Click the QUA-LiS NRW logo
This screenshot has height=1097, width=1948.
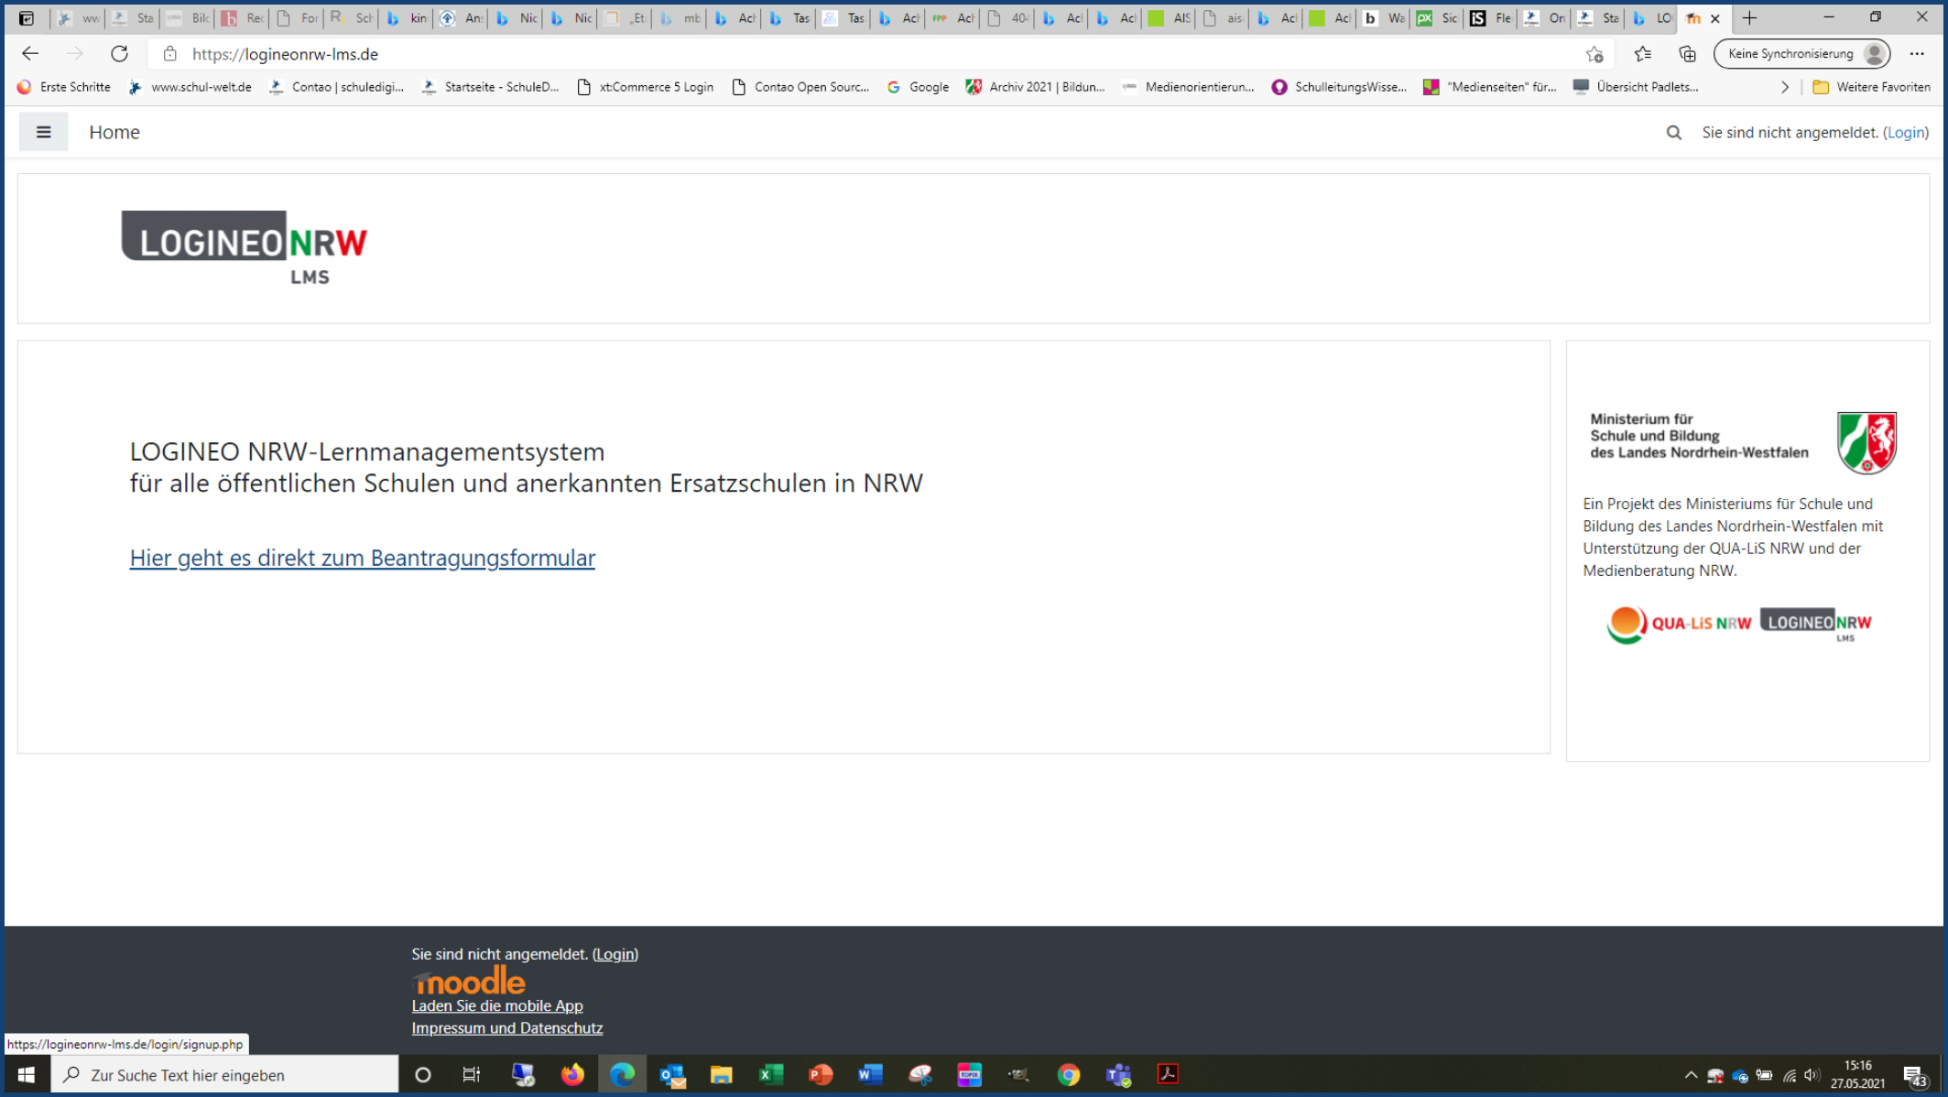tap(1679, 624)
